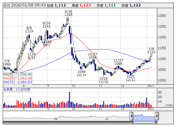This screenshot has width=177, height=127.
Task: Click the 1/8 1123 latest annotation
Action: 151,51
